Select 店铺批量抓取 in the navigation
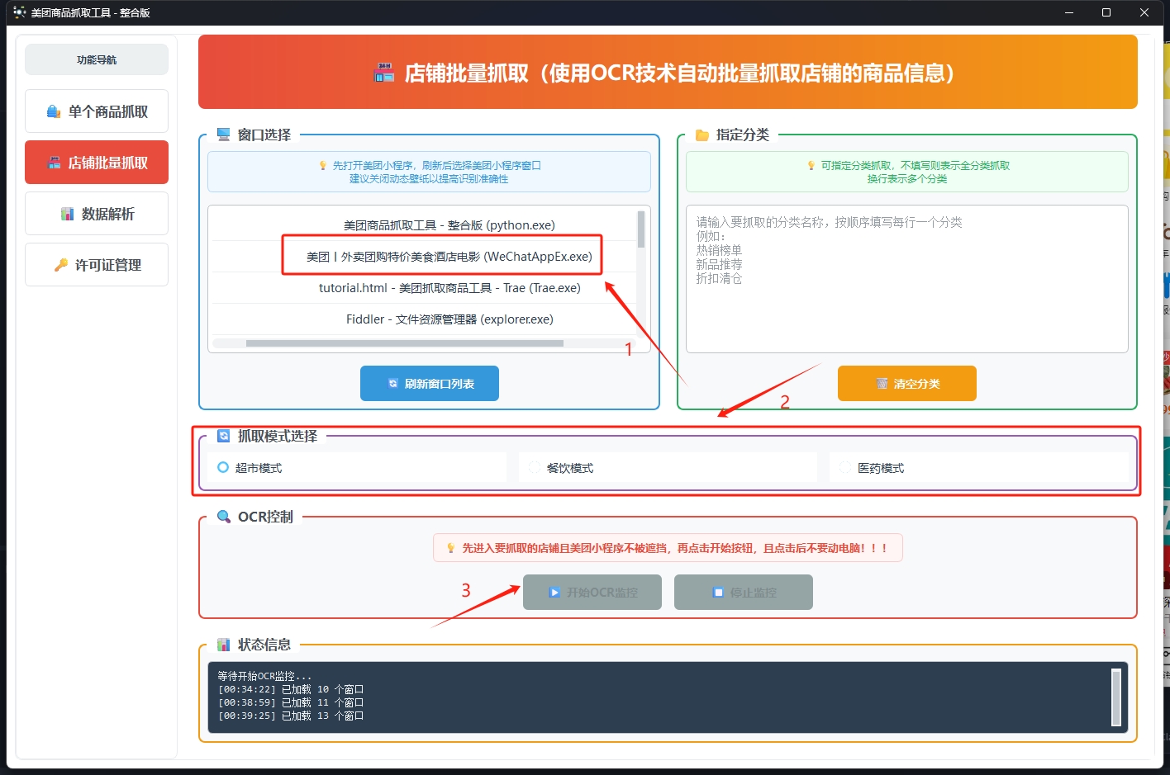The image size is (1170, 775). tap(97, 163)
